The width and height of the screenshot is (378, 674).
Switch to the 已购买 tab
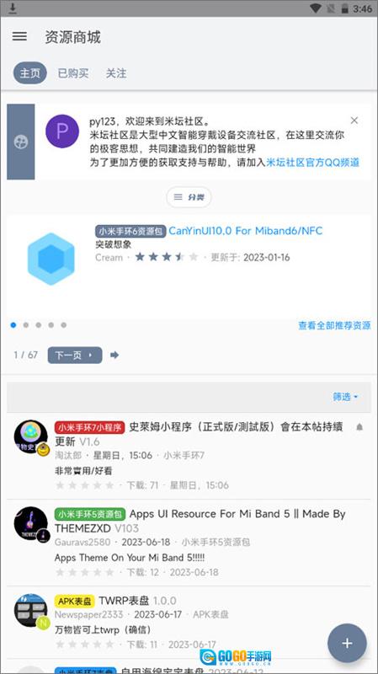(x=73, y=73)
